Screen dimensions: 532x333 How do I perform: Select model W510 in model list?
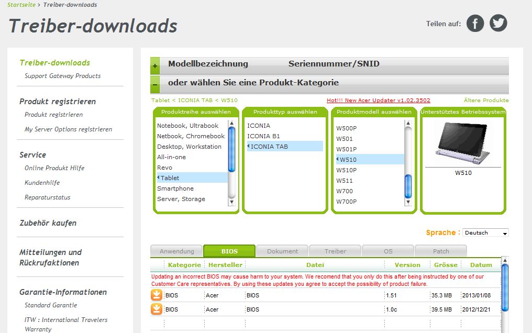point(370,159)
